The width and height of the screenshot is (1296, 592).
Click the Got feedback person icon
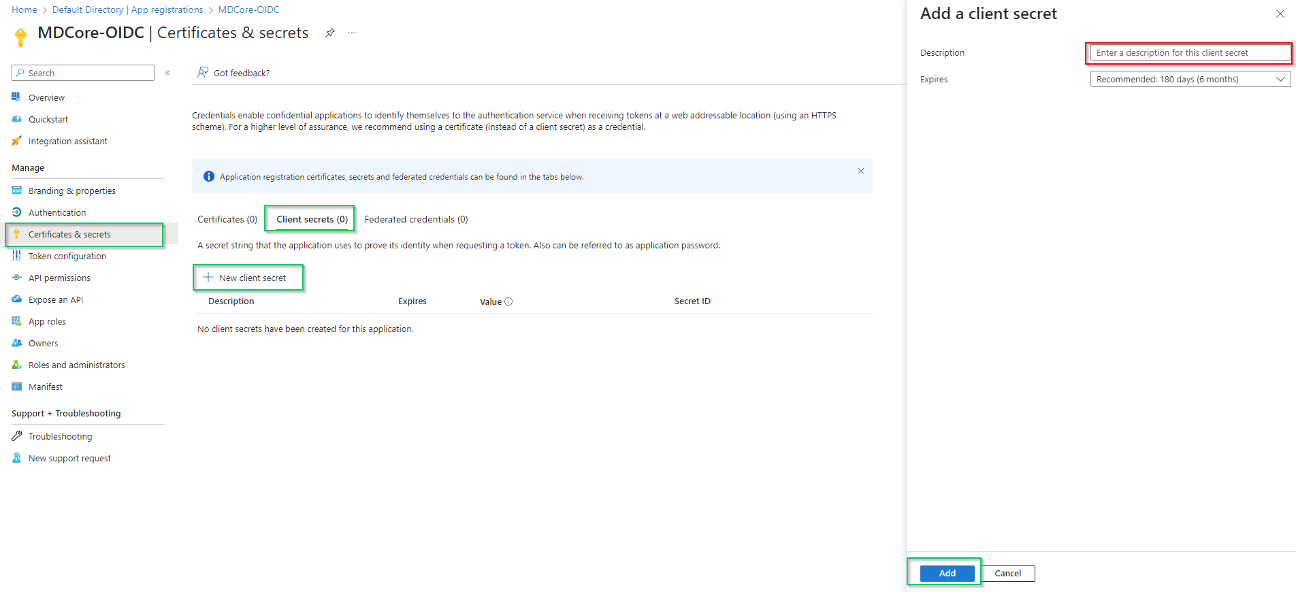[x=203, y=72]
